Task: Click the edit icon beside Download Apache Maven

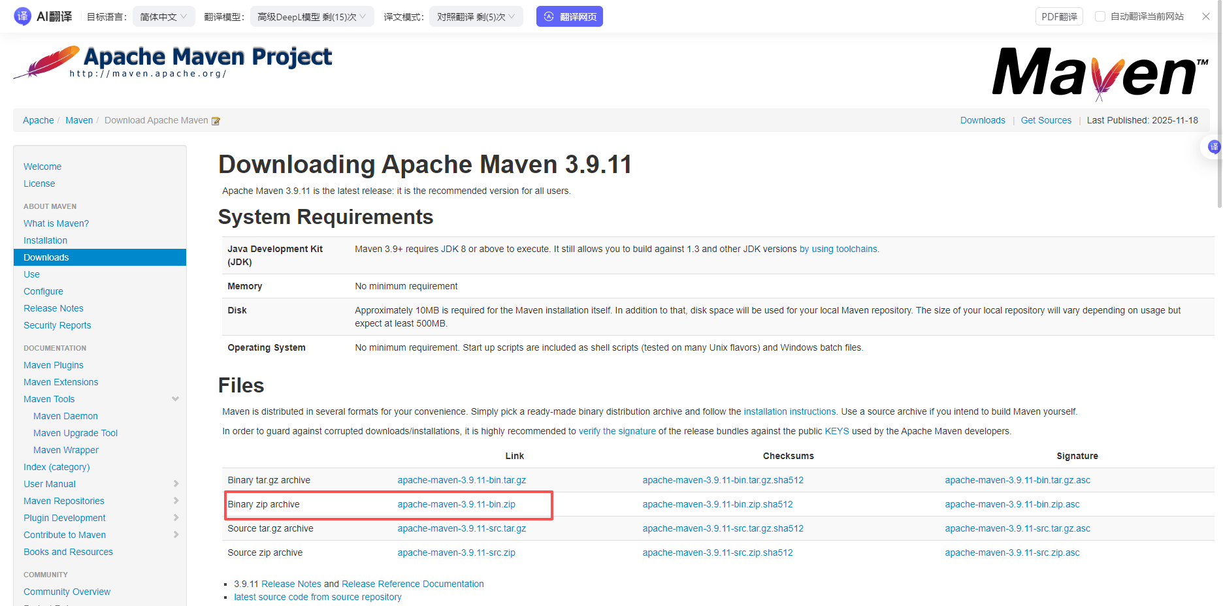Action: coord(216,121)
